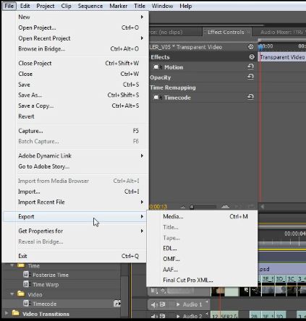Select the Transparent Video clip bar
306x321 pixels.
click(283, 57)
